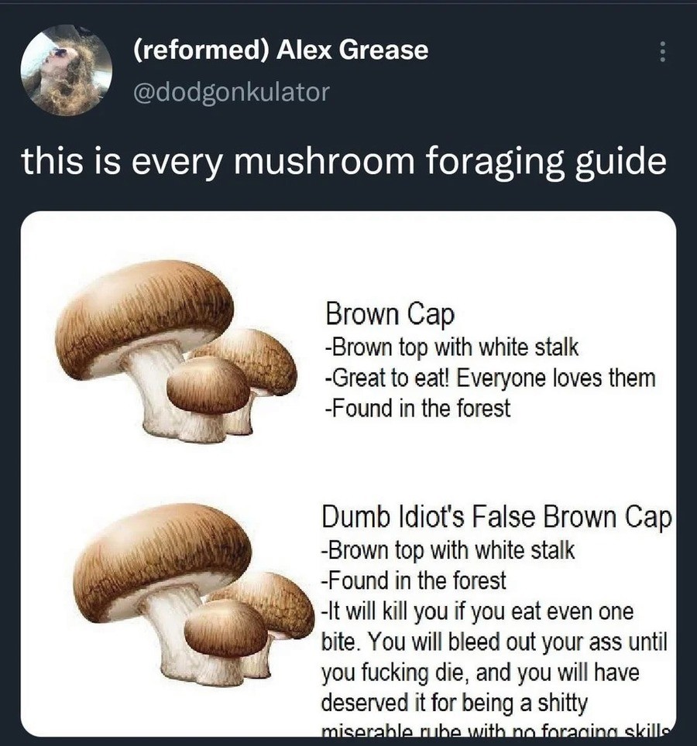The width and height of the screenshot is (697, 746).
Task: Click the False Brown Cap mushroom picture
Action: tap(194, 594)
